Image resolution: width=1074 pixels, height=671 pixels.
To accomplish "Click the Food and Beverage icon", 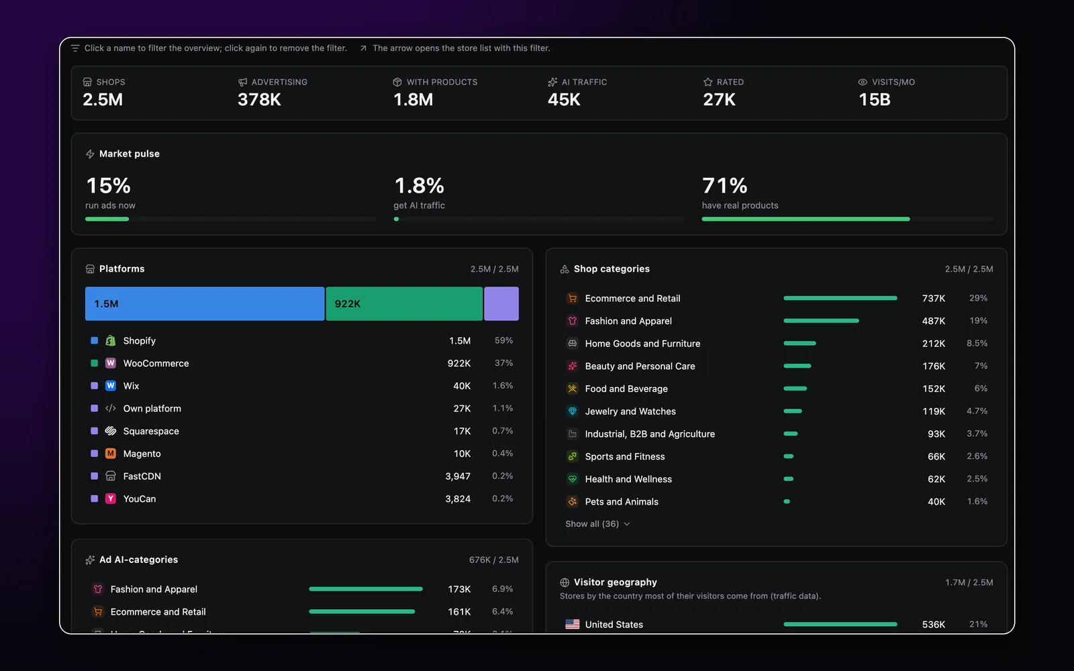I will (573, 389).
